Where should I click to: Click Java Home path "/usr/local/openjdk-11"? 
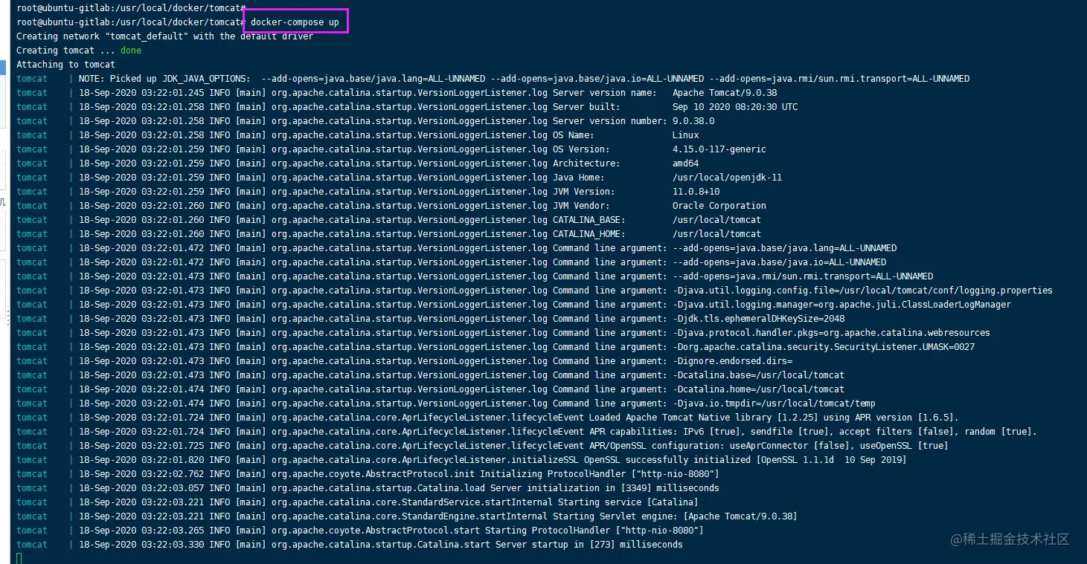click(727, 178)
